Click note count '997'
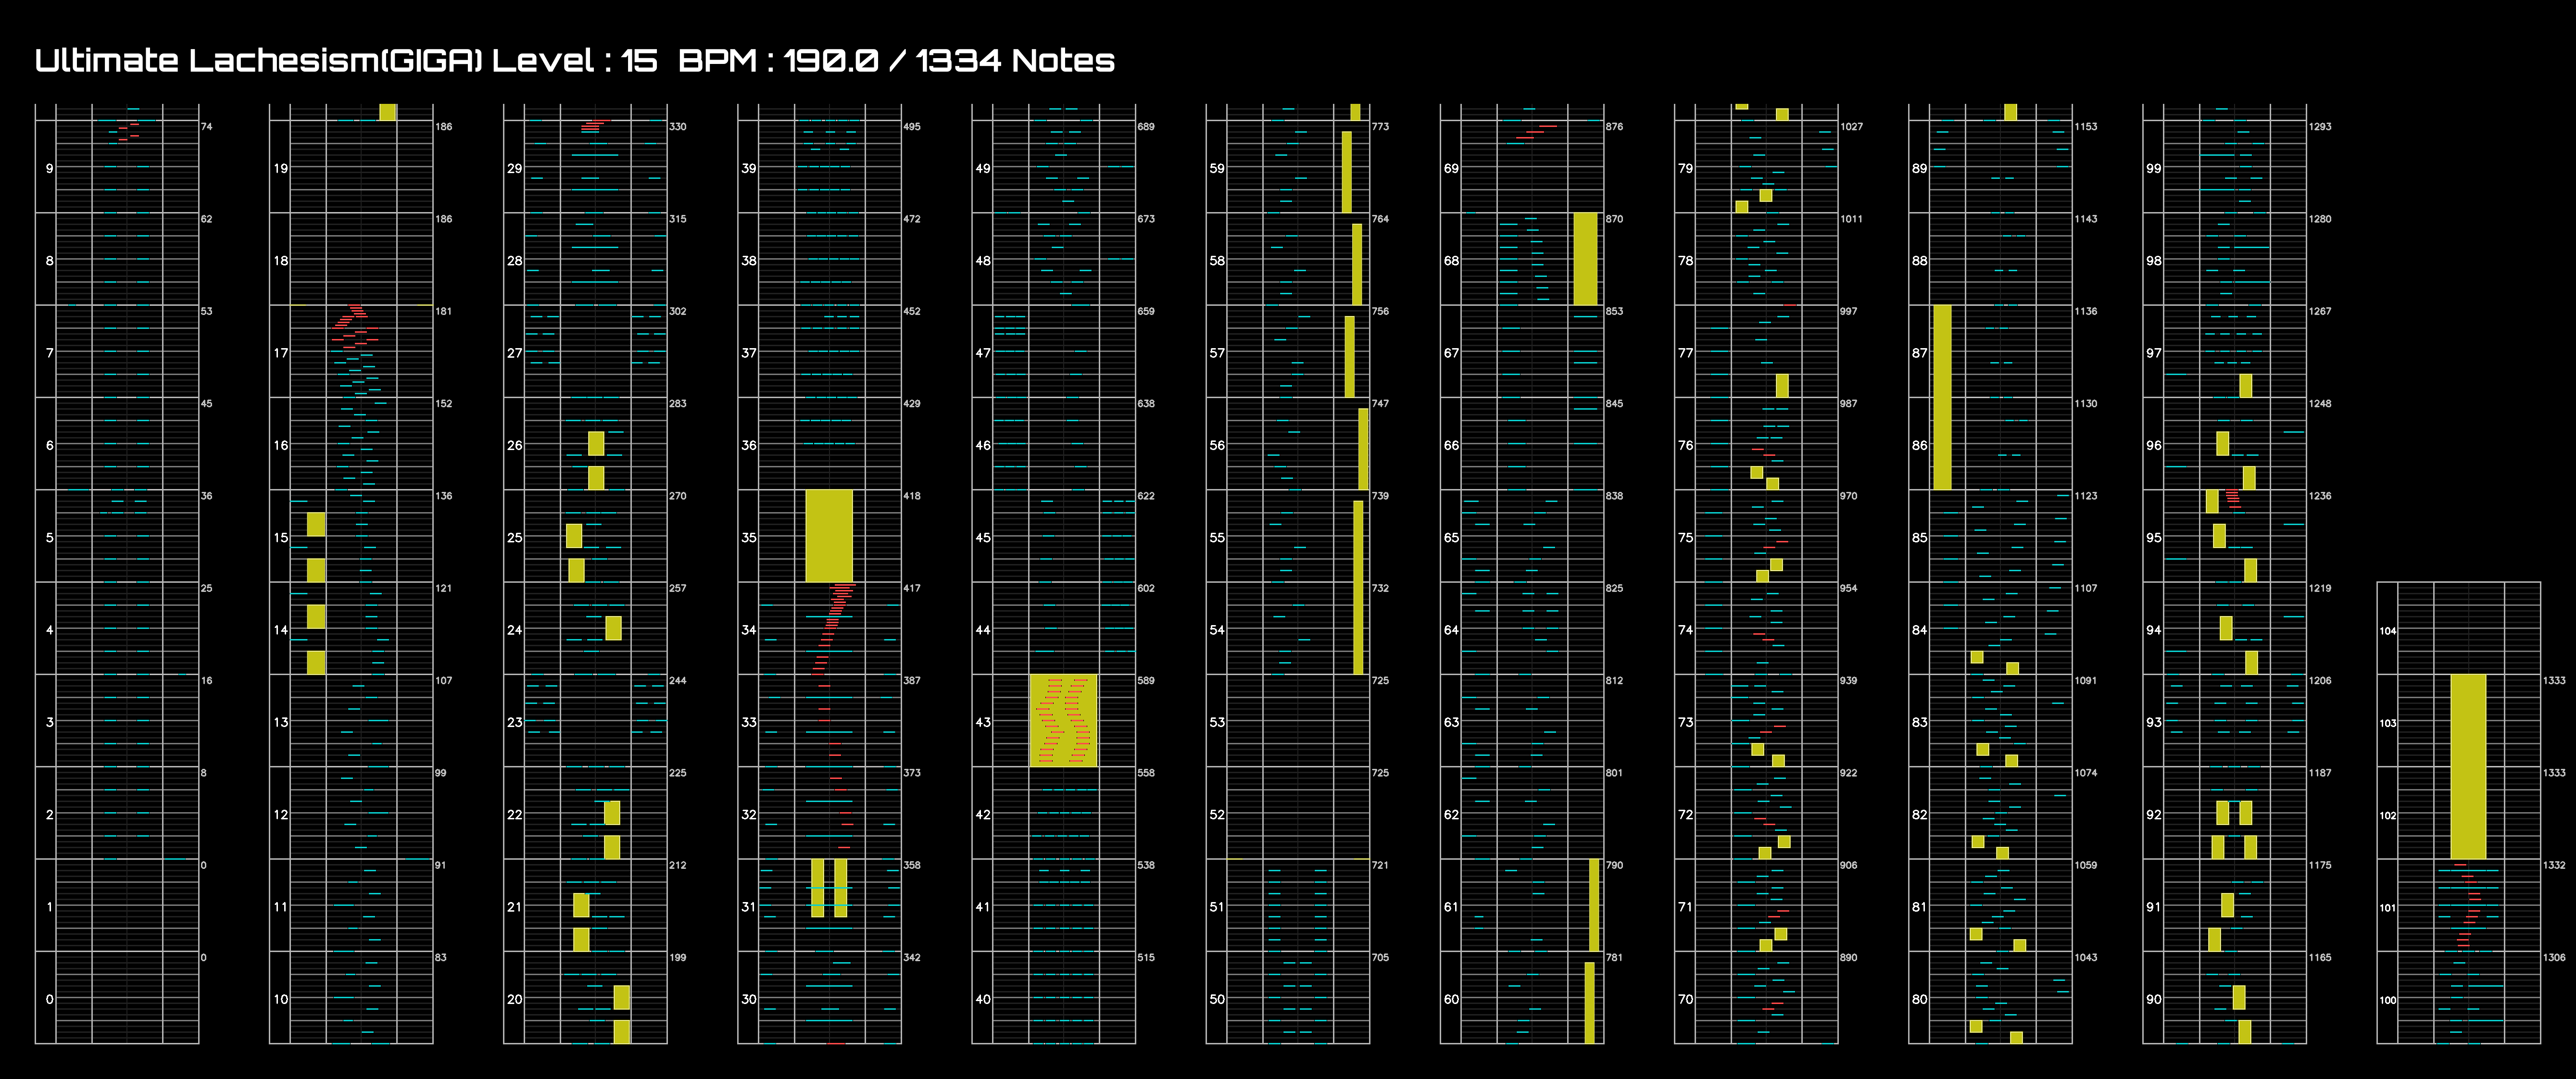Viewport: 2576px width, 1079px height. pos(1848,311)
